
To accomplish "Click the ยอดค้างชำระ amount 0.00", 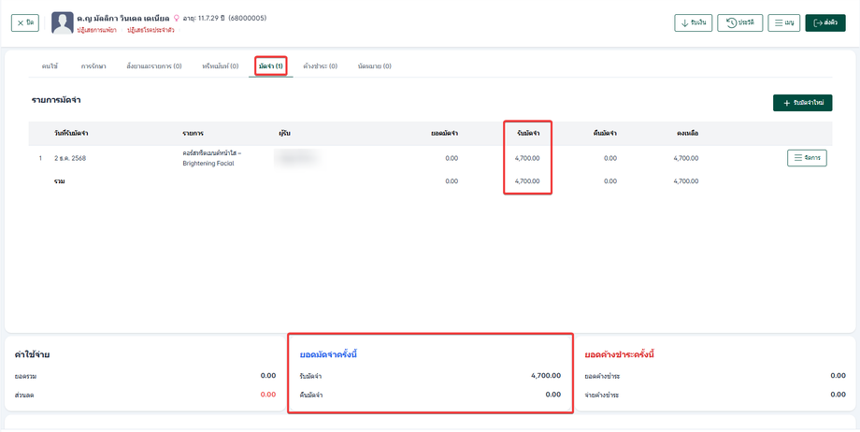I will point(838,376).
